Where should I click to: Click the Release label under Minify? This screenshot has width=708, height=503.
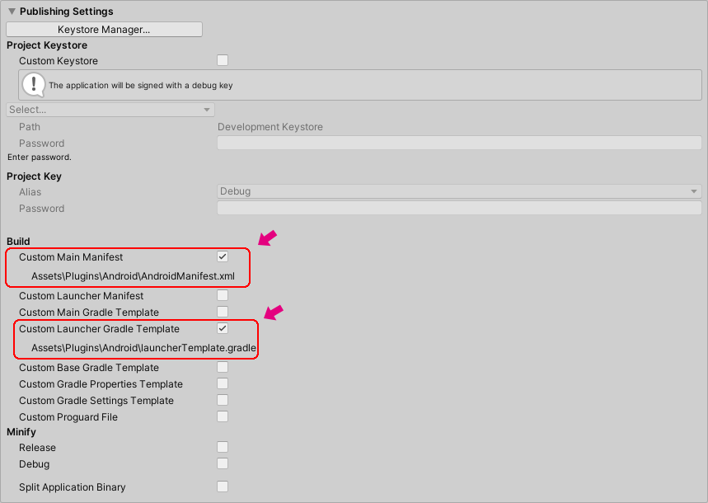(37, 448)
